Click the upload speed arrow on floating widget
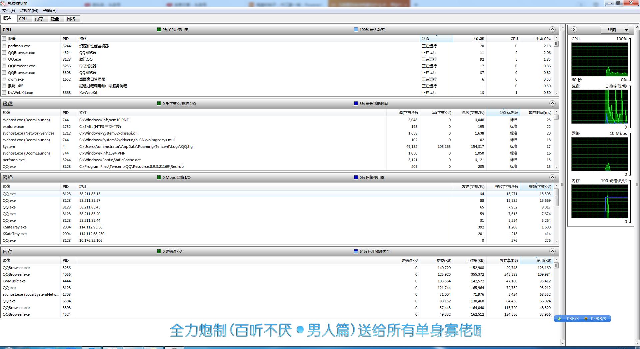The image size is (640, 349). (586, 319)
